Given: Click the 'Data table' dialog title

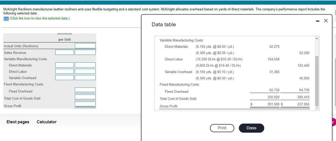Looking at the screenshot, I should (164, 25).
